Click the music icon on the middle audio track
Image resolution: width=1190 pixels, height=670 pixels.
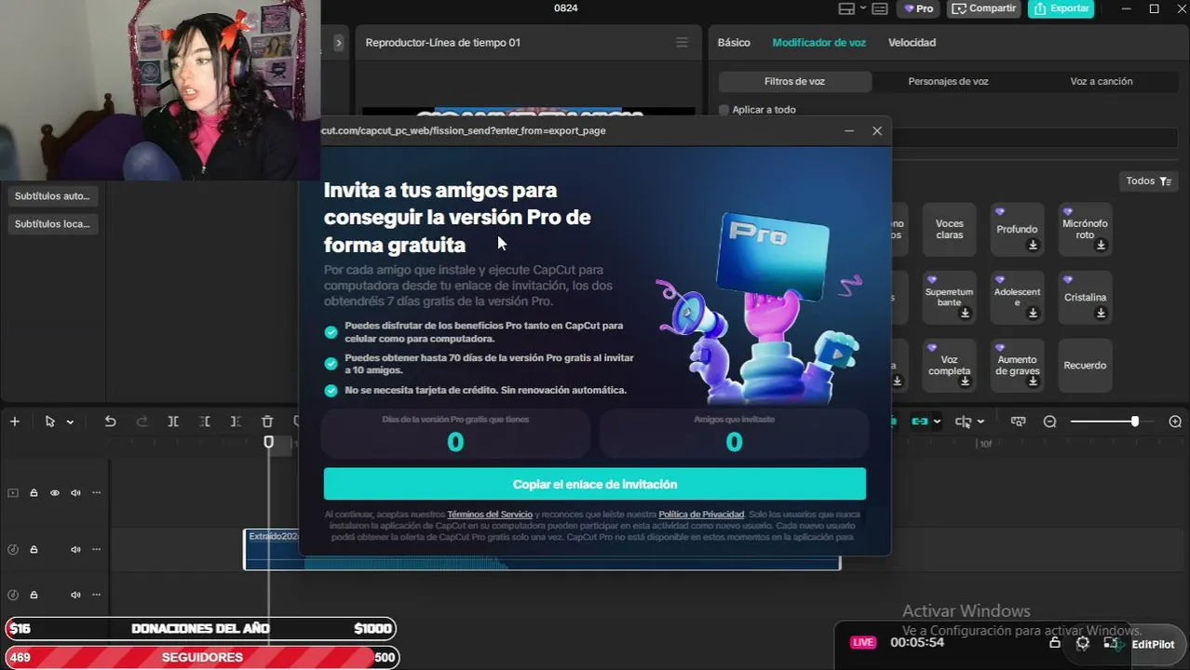[x=13, y=549]
